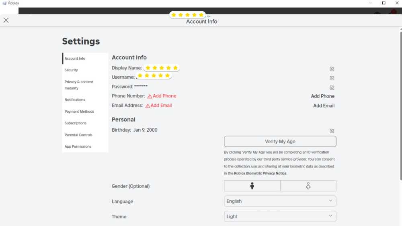Screen dimensions: 402x226
Task: Click the red Add Email warning link
Action: [158, 106]
